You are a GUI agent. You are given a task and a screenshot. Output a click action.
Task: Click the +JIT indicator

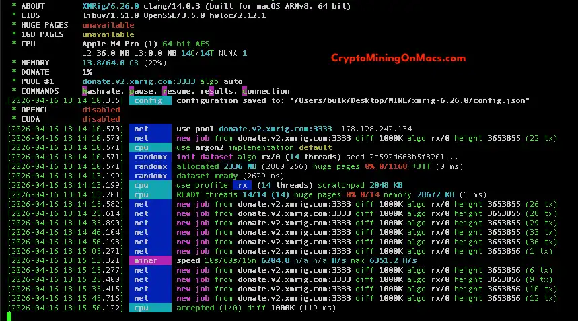[421, 167]
